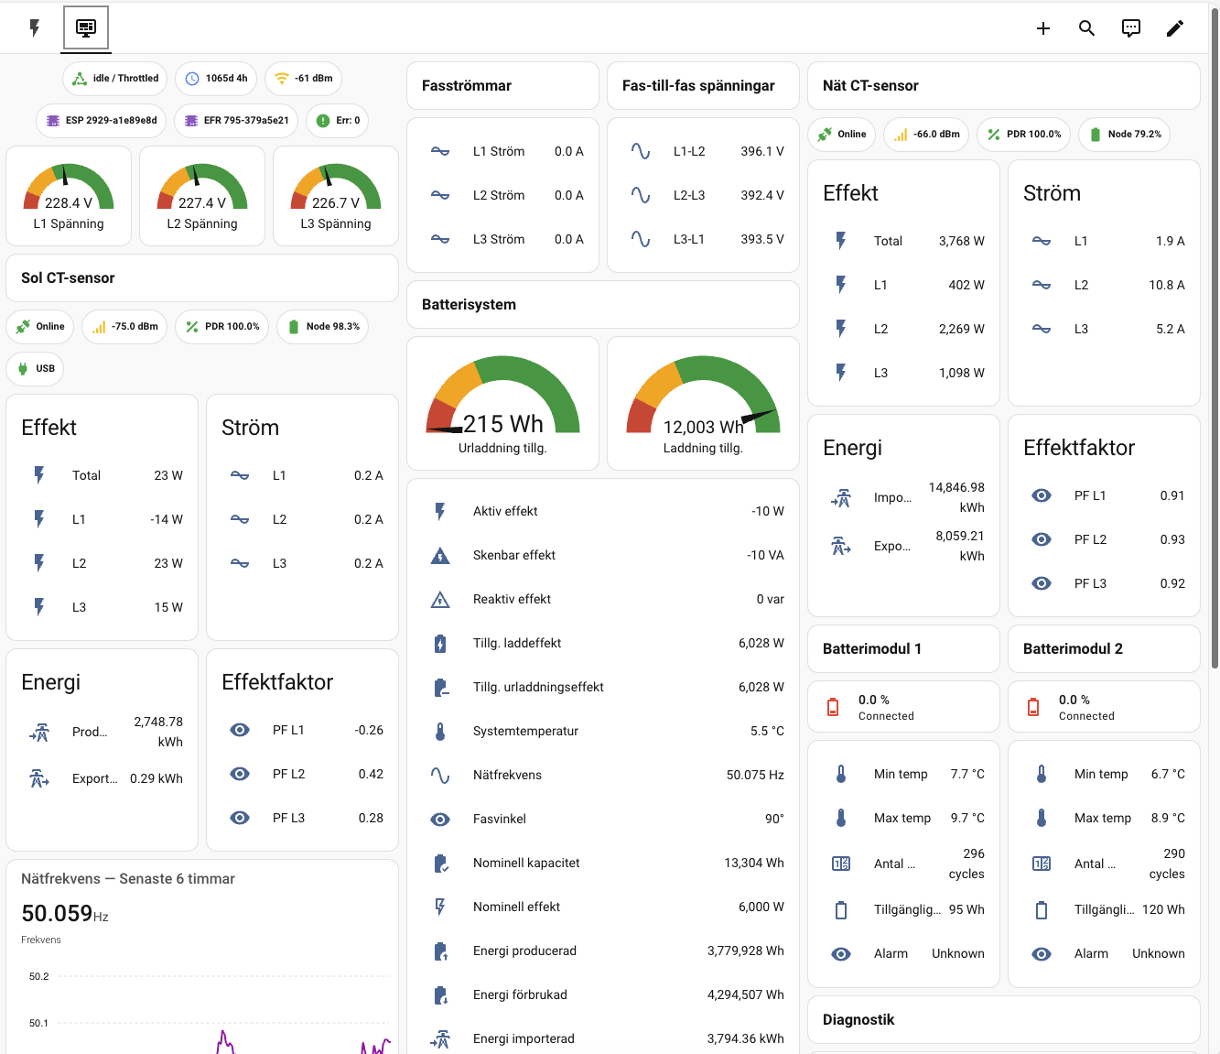The image size is (1220, 1054).
Task: Click the plus add icon in header
Action: (x=1042, y=28)
